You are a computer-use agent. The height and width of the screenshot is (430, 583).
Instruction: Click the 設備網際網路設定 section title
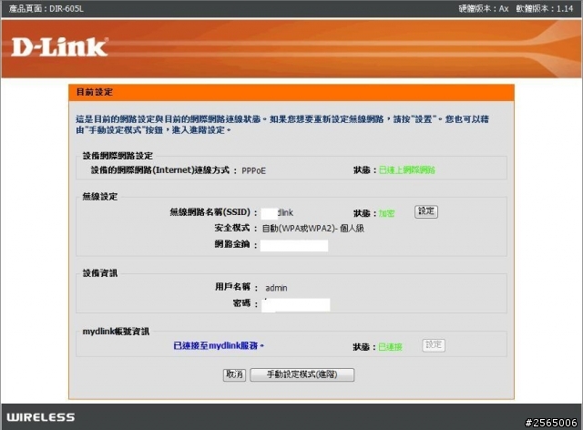[x=118, y=156]
